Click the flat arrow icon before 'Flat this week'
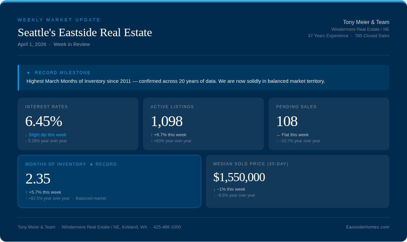The image size is (407, 242). pos(278,135)
